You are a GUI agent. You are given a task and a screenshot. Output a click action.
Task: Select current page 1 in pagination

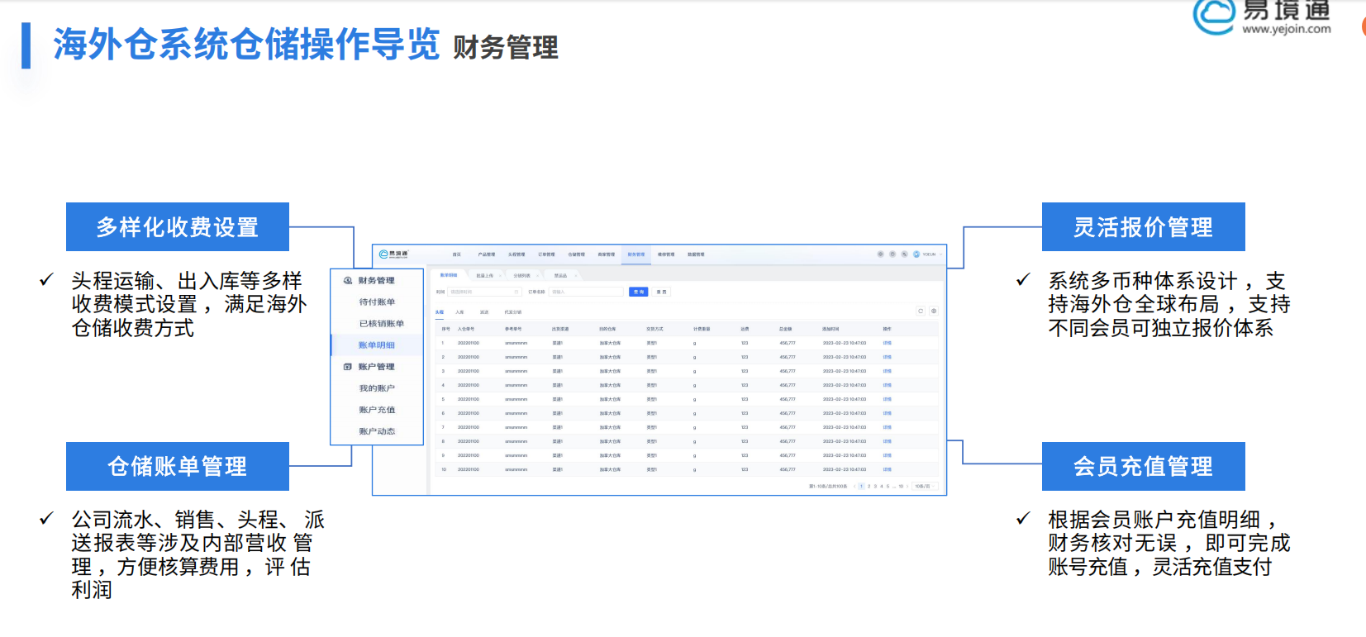coord(861,486)
